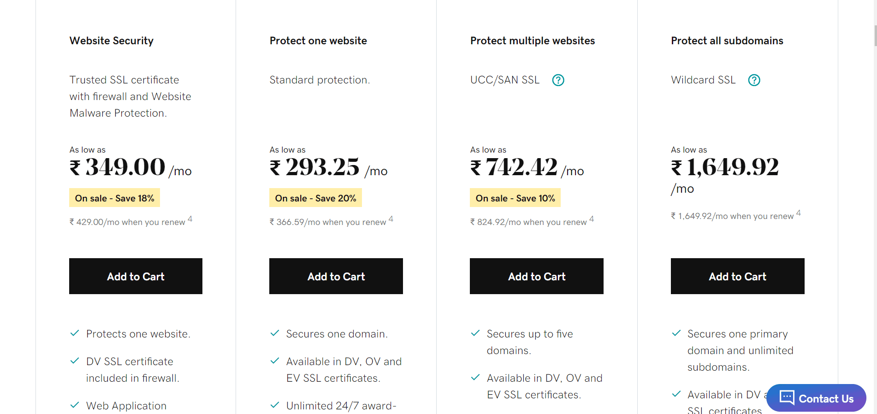Click checkmark beside Protects one website
The width and height of the screenshot is (877, 414).
tap(75, 333)
